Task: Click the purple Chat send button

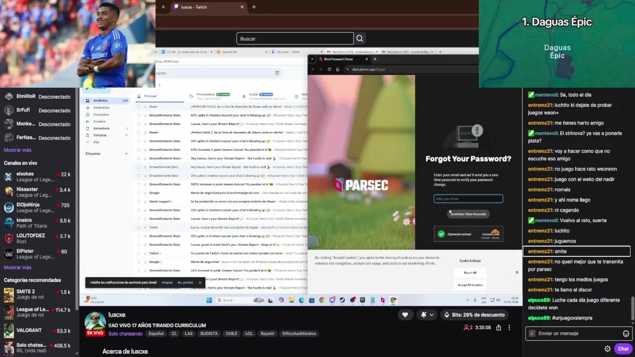Action: (623, 349)
